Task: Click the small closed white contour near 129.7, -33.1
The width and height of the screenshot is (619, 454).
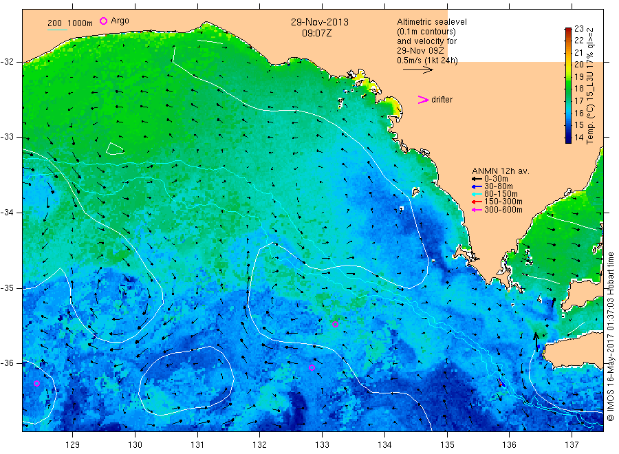Action: (115, 149)
